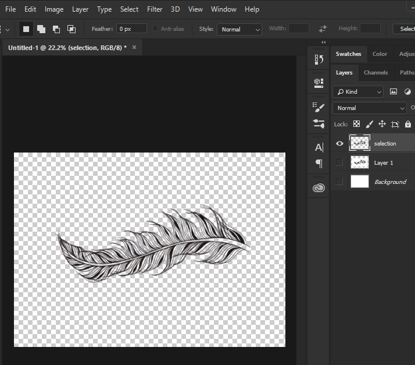
Task: Switch to the Channels tab
Action: pyautogui.click(x=375, y=73)
